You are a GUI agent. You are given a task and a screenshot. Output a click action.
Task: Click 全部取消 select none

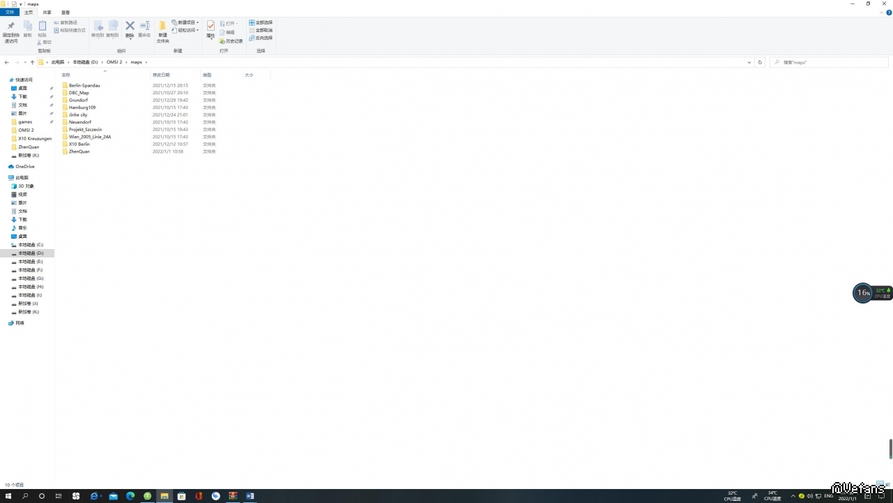point(261,30)
